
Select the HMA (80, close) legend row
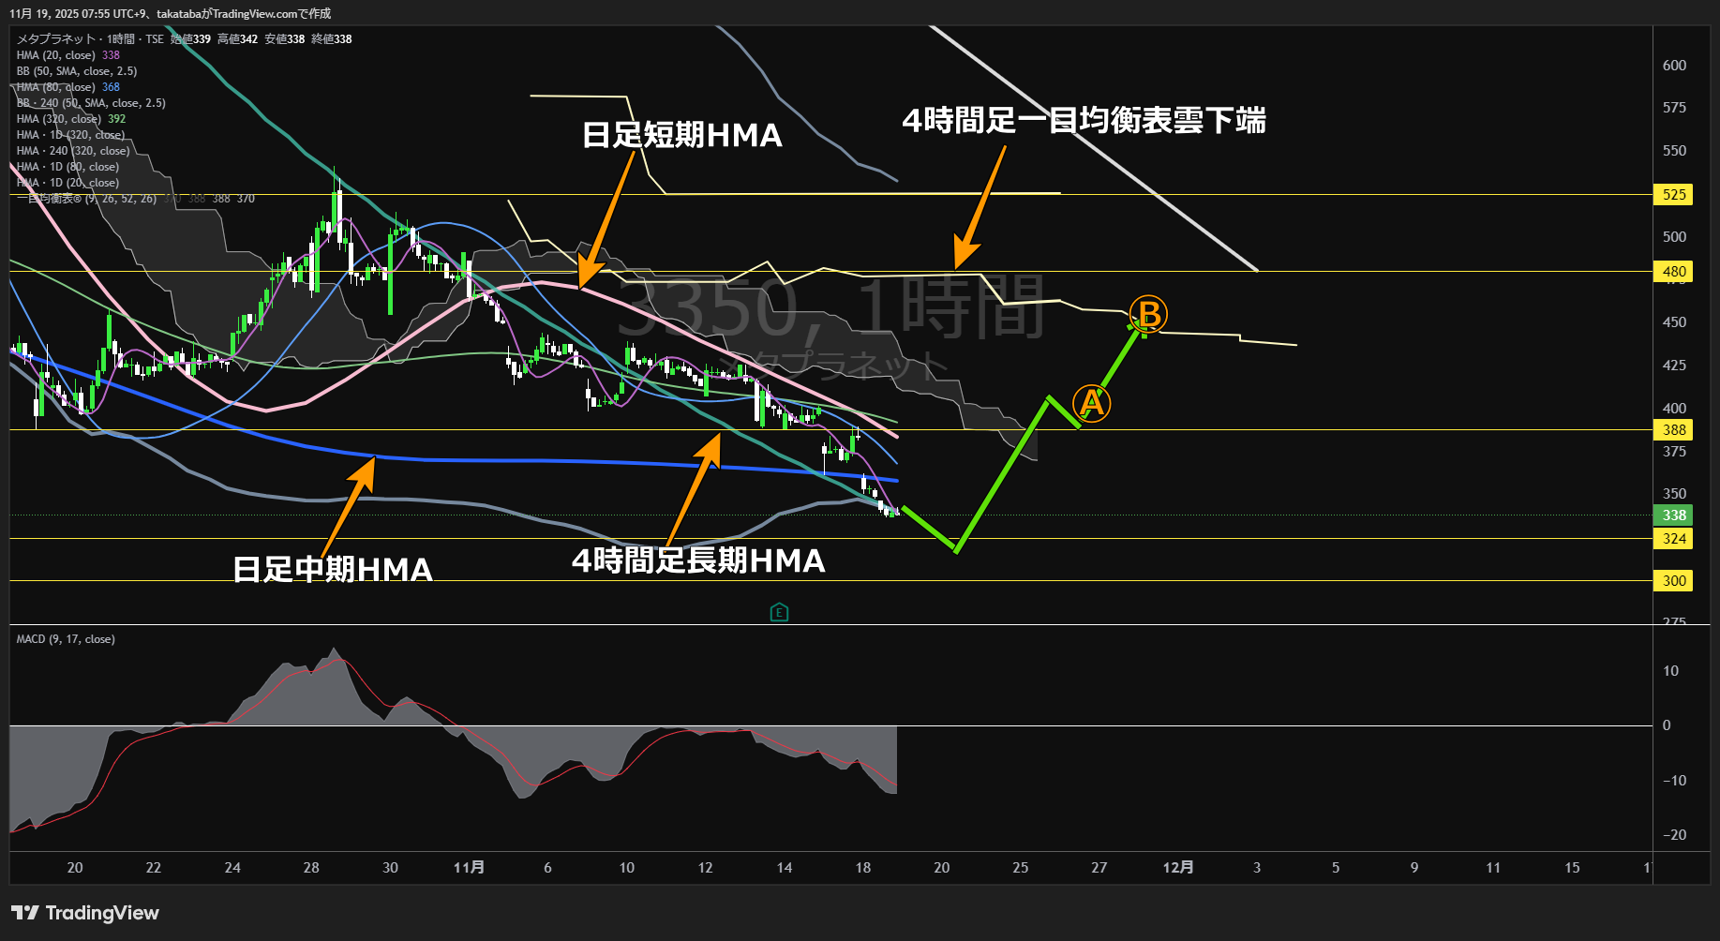click(x=67, y=87)
